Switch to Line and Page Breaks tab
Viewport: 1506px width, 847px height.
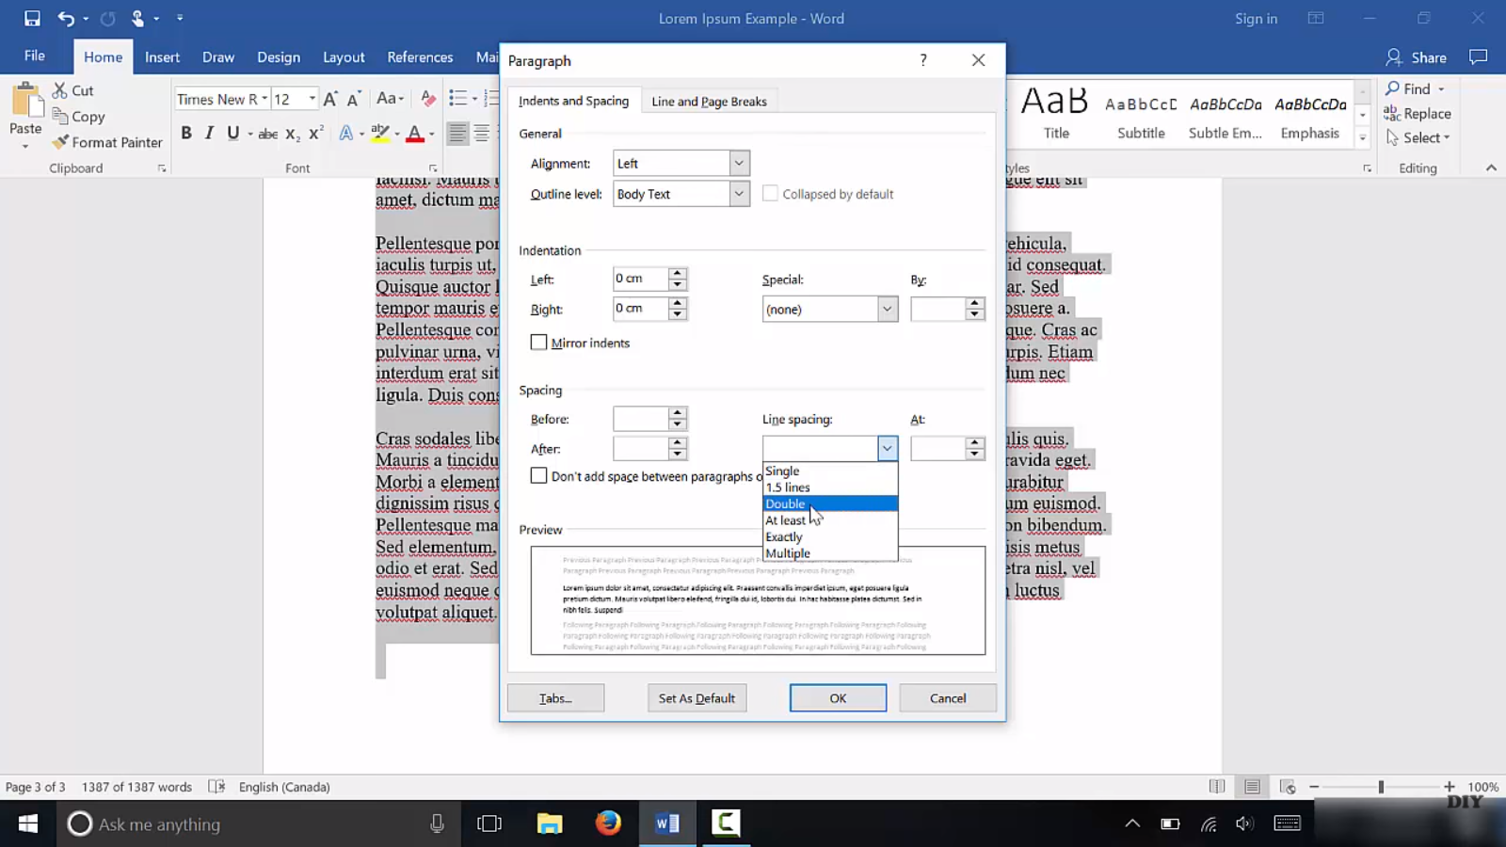point(709,102)
